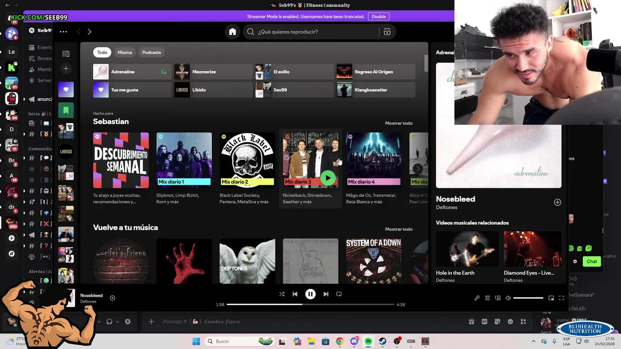Go forward in Spotify navigation
Screen dimensions: 621x349
pyautogui.click(x=89, y=32)
